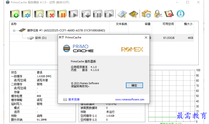Click the PrimoCache app icon in title bar
Viewport: 209px width, 124px height.
click(8, 2)
